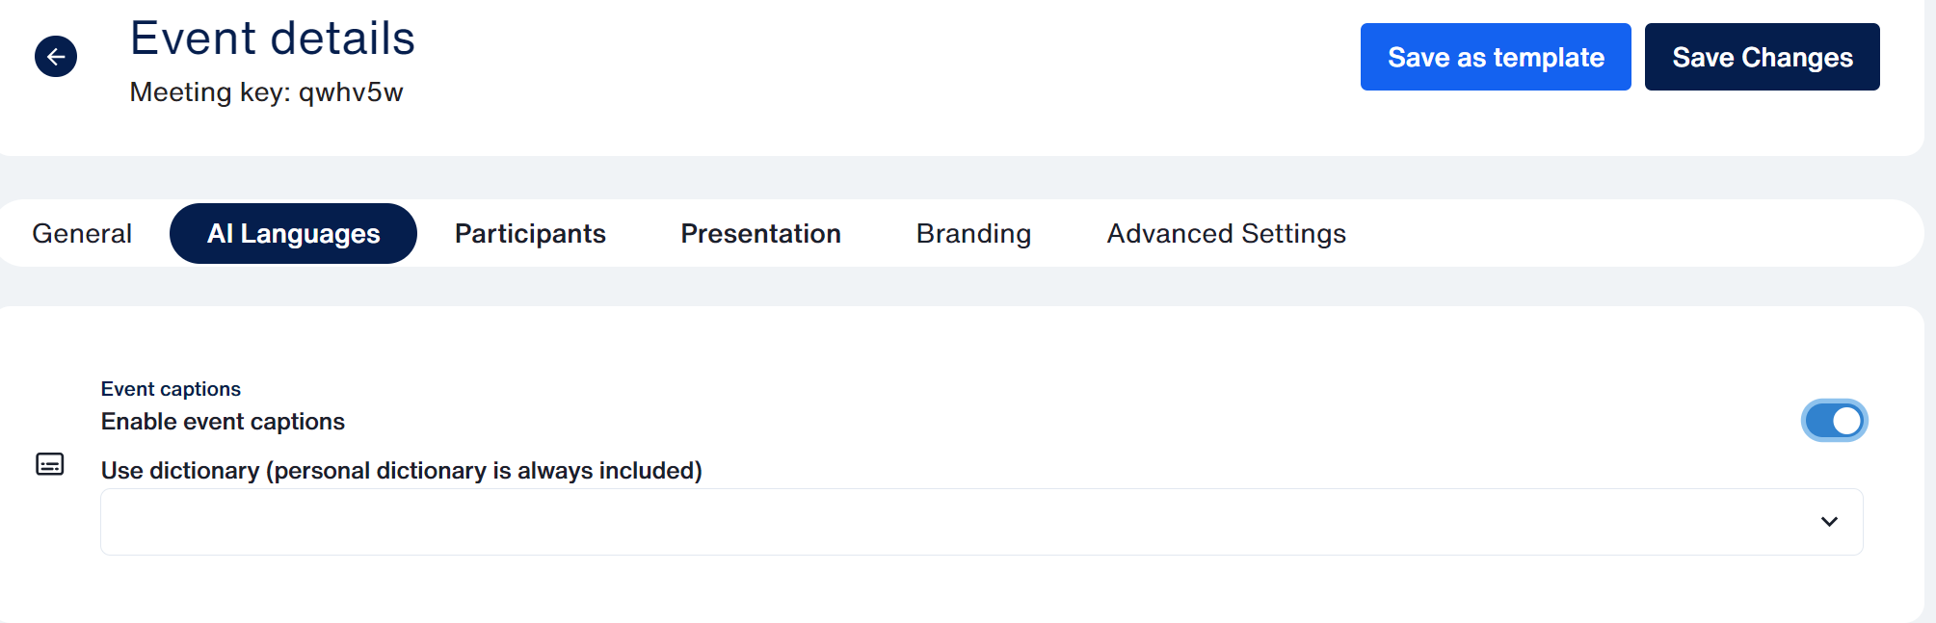Go to the Presentation tab

point(760,234)
